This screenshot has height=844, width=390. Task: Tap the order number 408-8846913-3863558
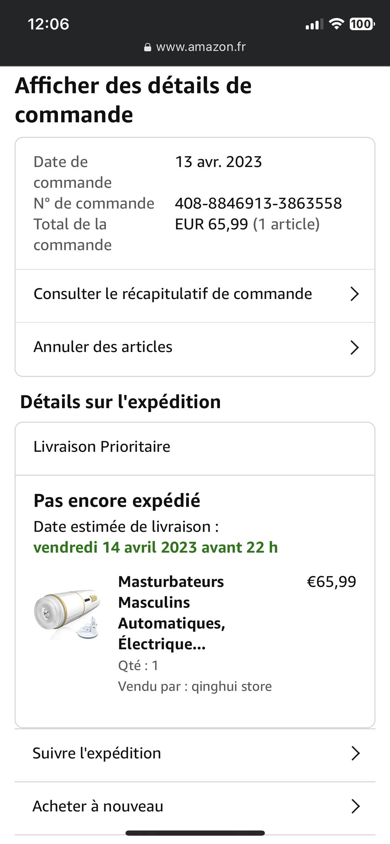[258, 203]
